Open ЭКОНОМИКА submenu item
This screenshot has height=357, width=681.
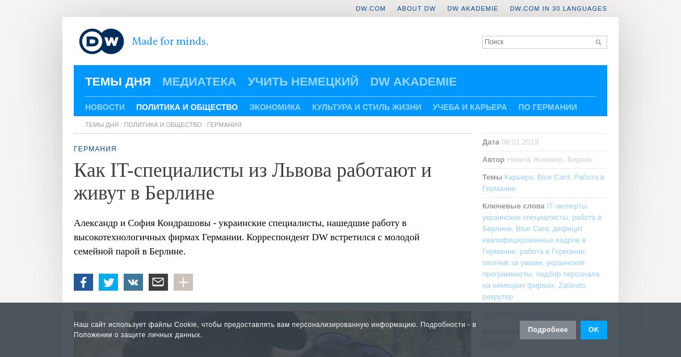[x=275, y=107]
